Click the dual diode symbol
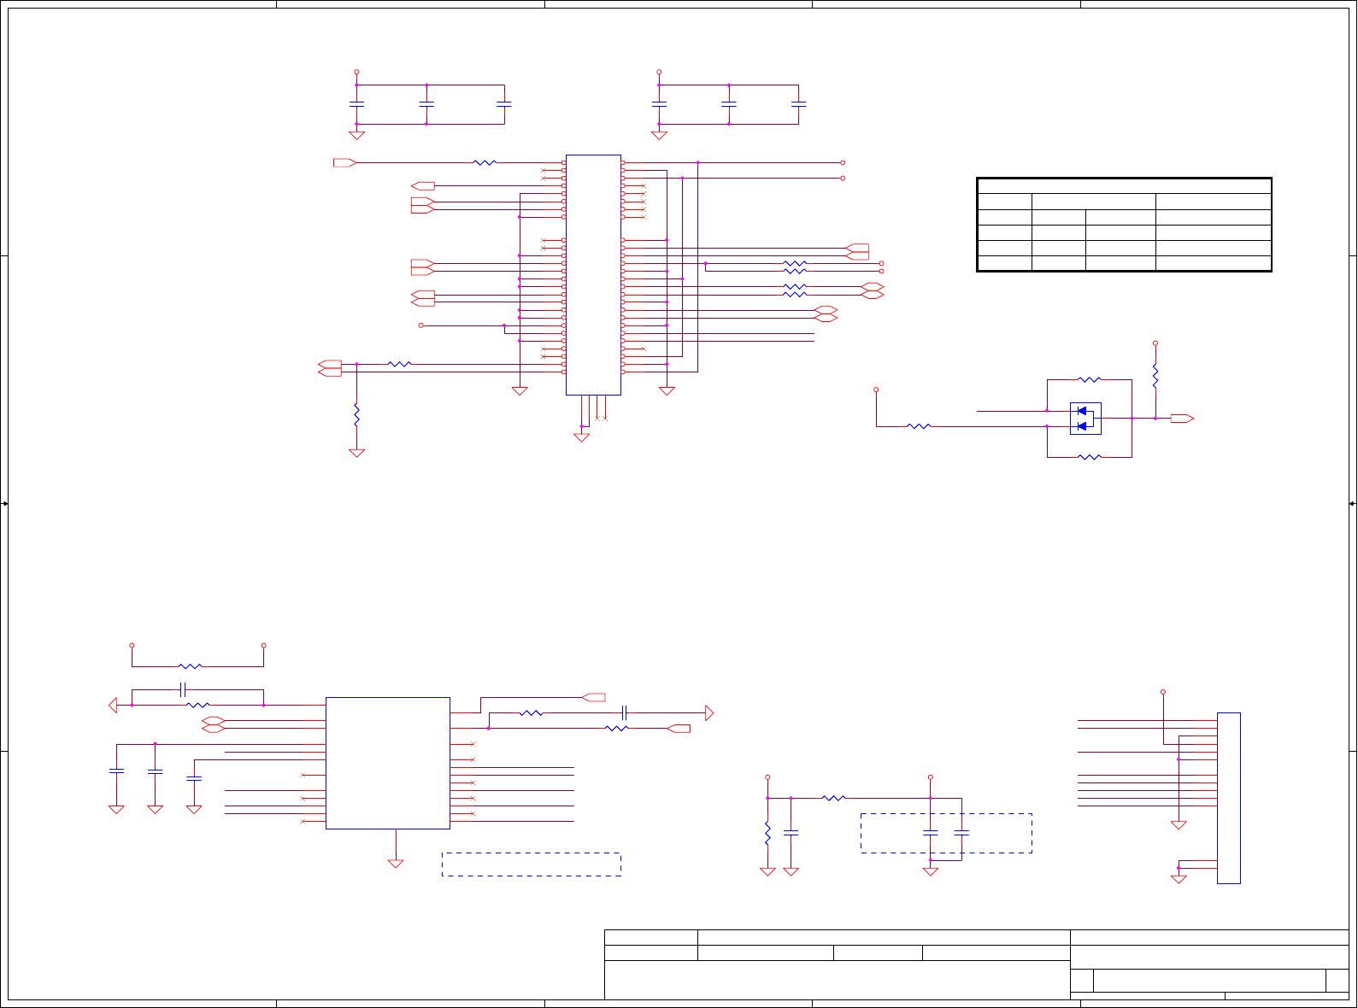 click(1085, 419)
